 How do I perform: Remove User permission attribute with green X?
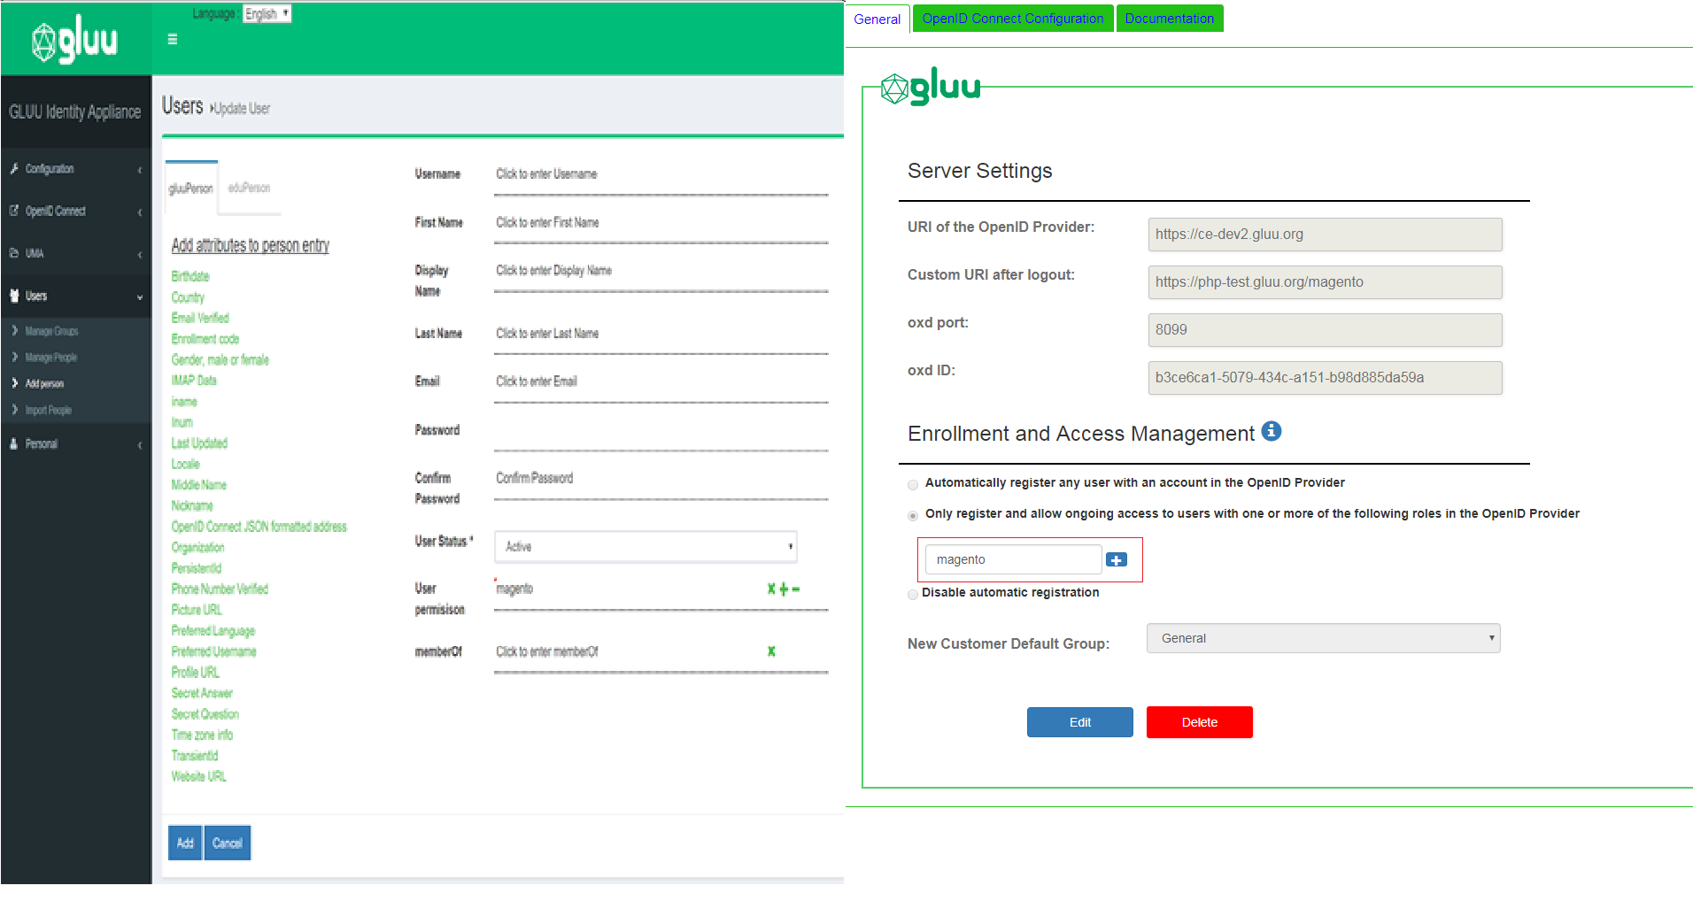[771, 589]
